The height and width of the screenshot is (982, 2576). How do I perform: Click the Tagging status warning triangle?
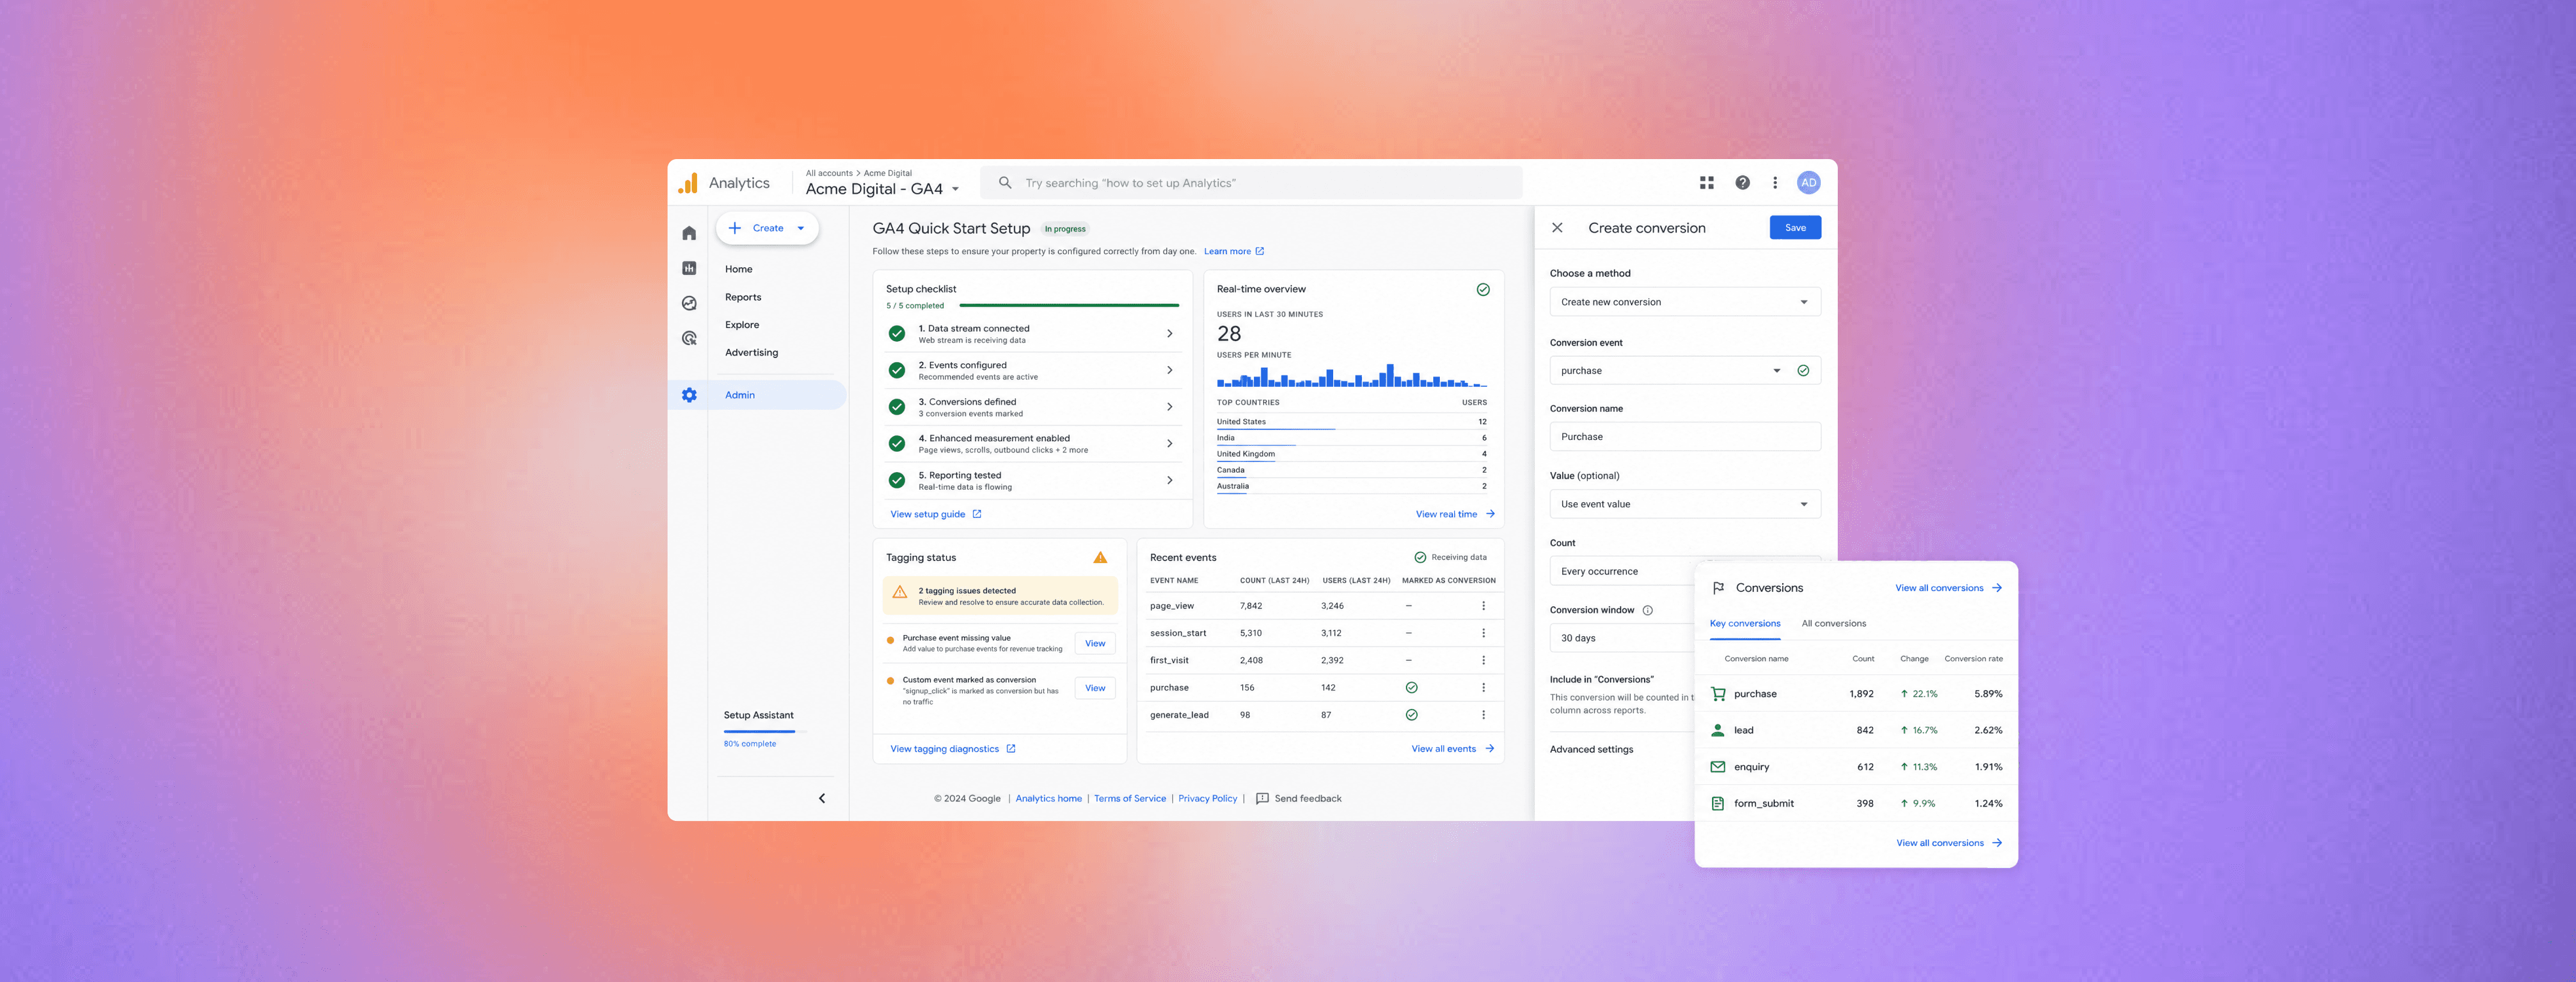coord(1100,558)
